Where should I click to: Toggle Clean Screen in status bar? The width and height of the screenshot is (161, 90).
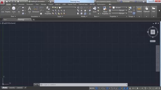pos(156,88)
